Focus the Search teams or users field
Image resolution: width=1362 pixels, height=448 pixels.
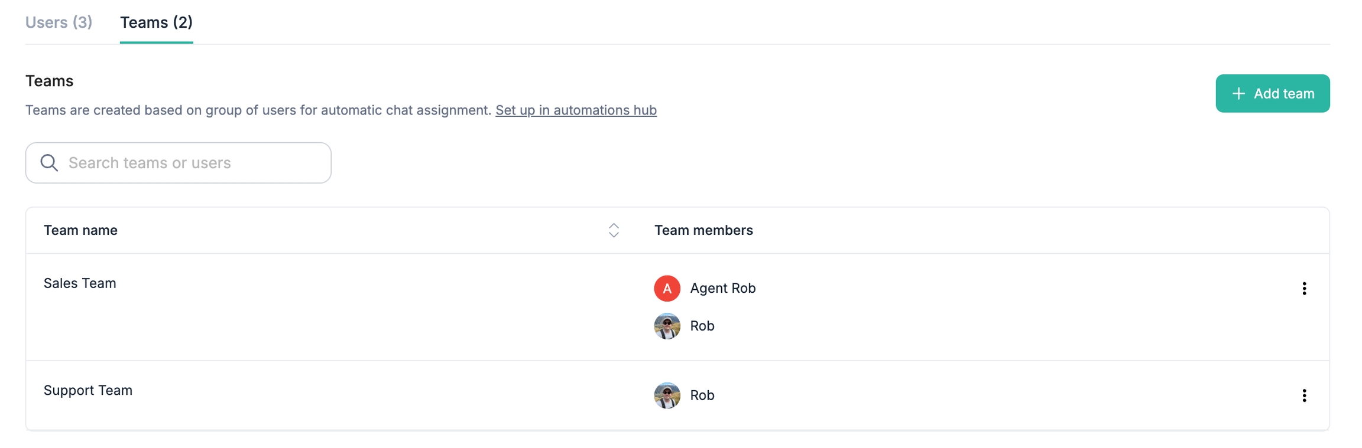[189, 163]
